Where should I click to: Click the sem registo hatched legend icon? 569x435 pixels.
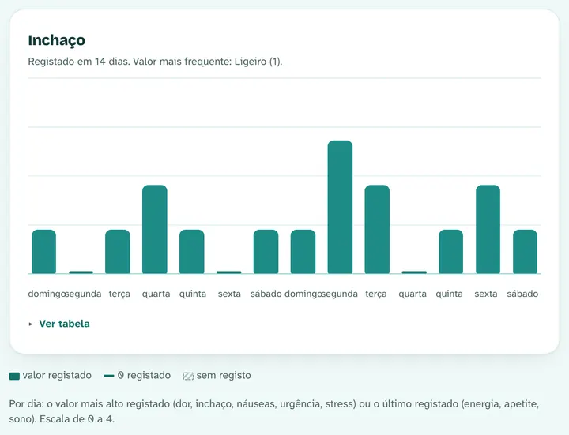[188, 376]
